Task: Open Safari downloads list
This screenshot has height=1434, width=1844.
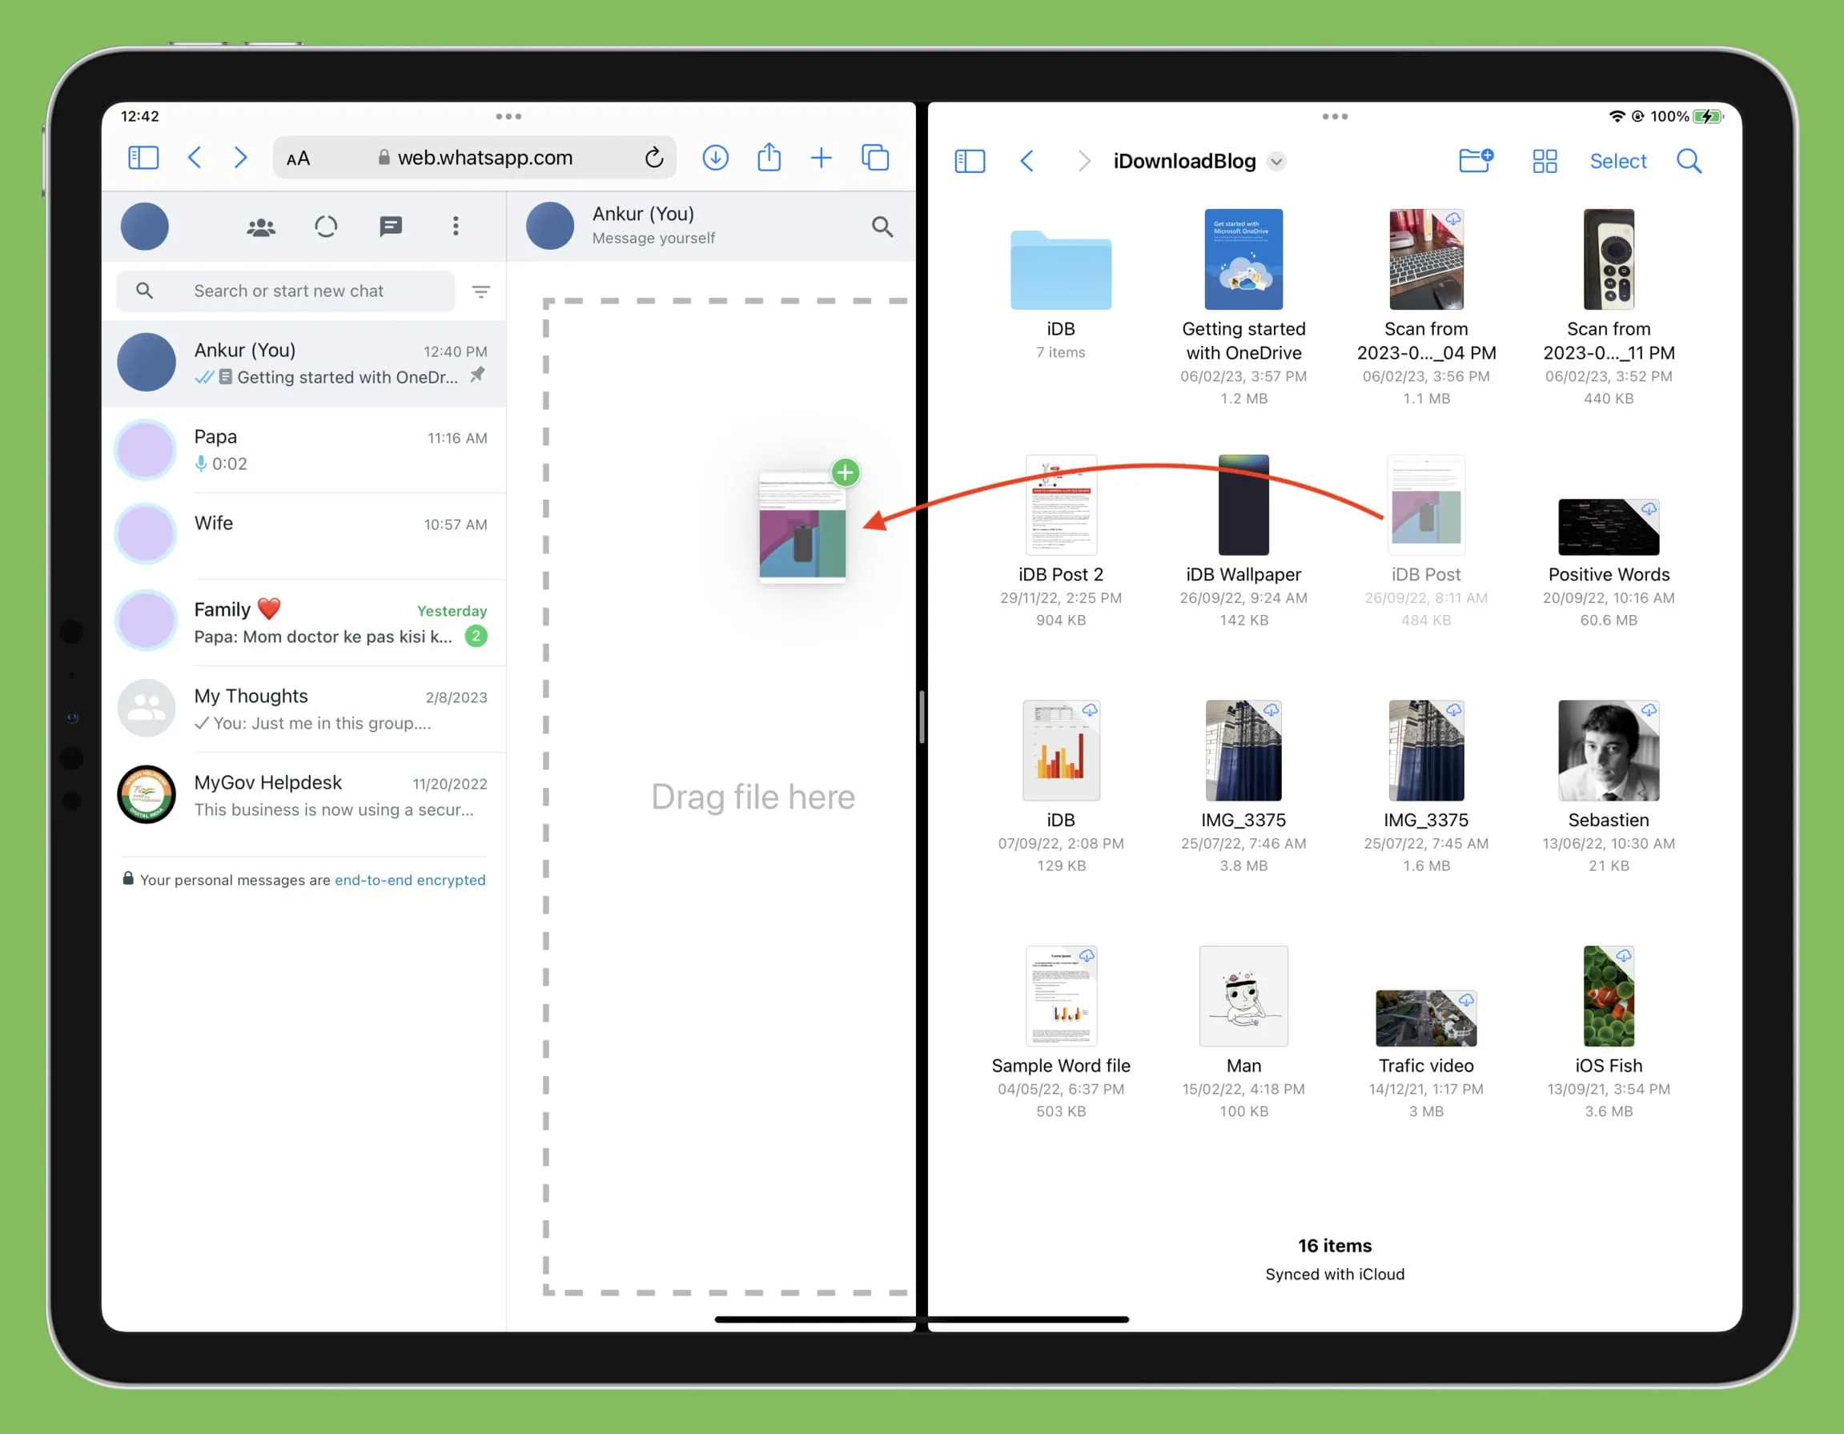Action: (x=715, y=158)
